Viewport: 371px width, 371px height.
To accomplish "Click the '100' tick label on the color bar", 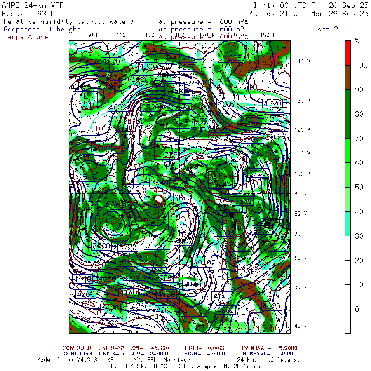I will point(361,65).
